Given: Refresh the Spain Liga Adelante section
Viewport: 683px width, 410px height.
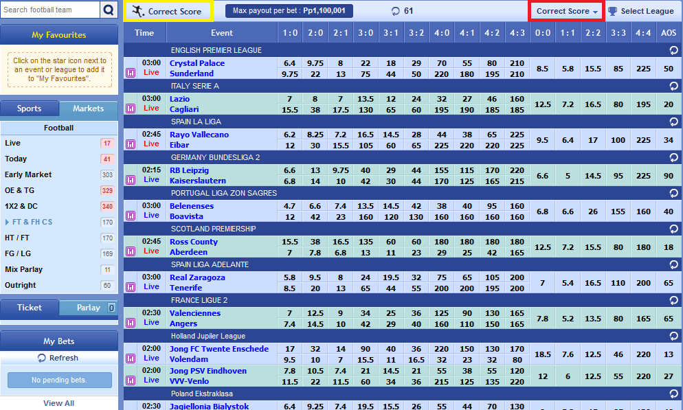Looking at the screenshot, I should (x=674, y=264).
